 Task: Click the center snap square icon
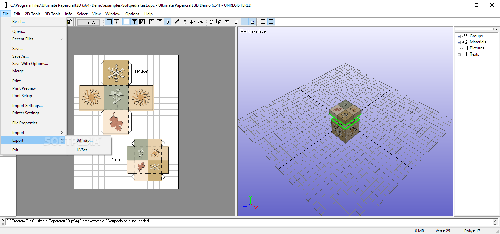116,22
